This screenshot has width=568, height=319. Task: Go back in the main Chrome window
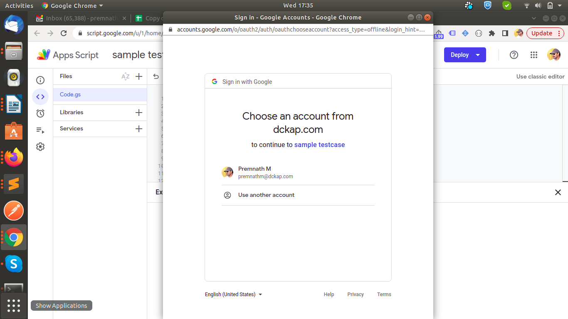click(x=37, y=33)
